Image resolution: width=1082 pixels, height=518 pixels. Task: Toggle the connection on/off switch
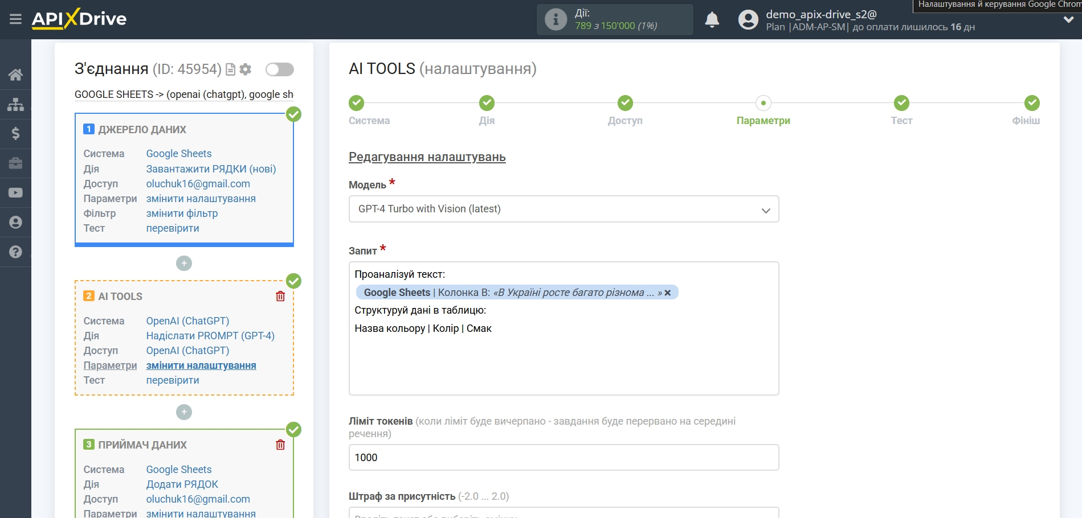click(x=280, y=69)
